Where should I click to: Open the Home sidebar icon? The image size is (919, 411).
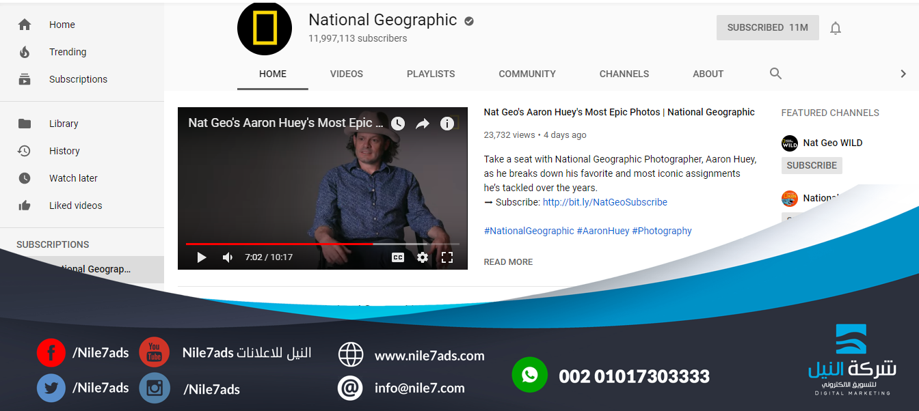[x=25, y=25]
